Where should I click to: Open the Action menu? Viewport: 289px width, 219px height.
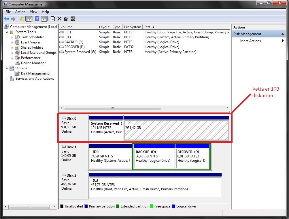tap(20, 12)
